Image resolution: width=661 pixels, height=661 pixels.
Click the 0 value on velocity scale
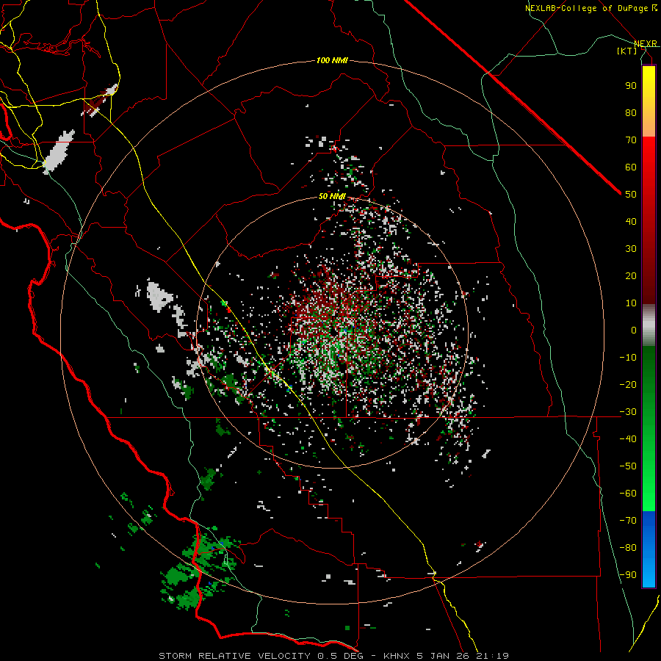tap(634, 330)
